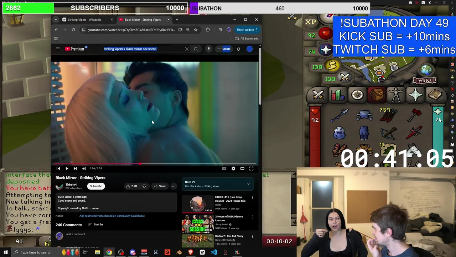Select the Inventory backpack tab
Image resolution: width=456 pixels, height=257 pixels.
coord(377,95)
